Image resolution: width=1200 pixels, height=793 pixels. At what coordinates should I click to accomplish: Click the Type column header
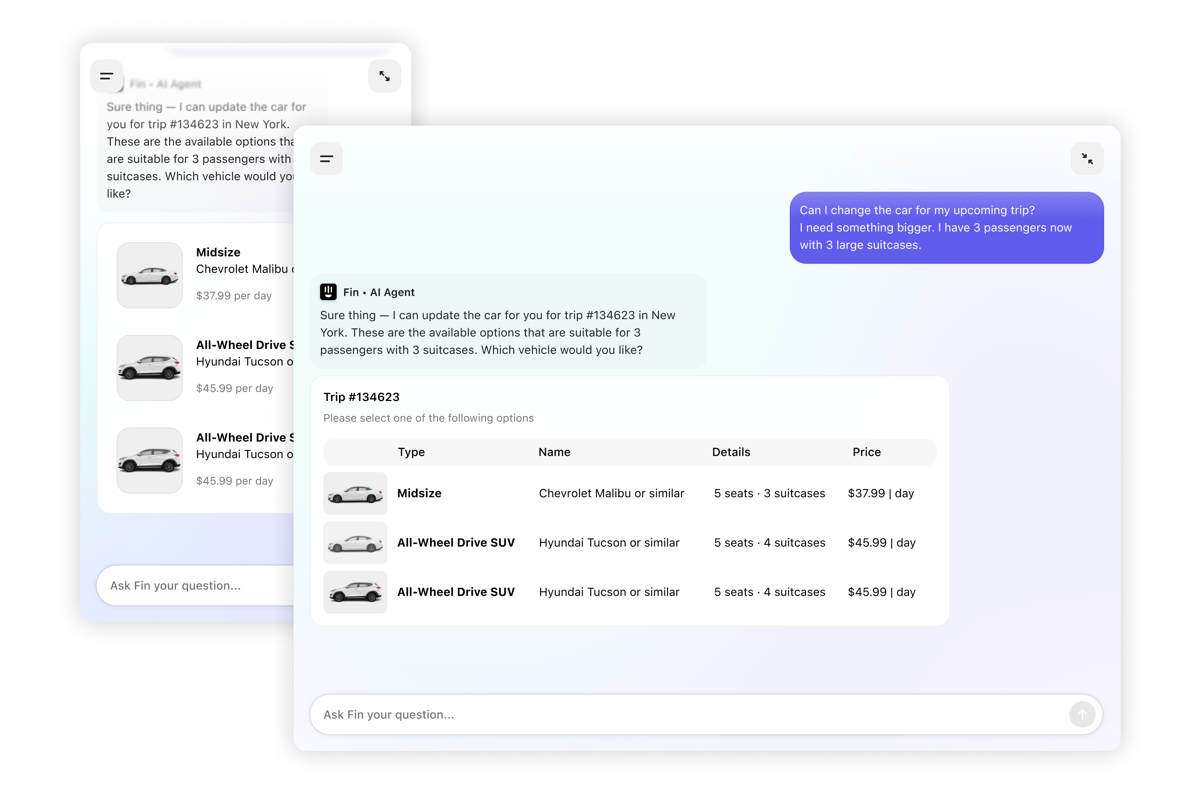tap(411, 451)
